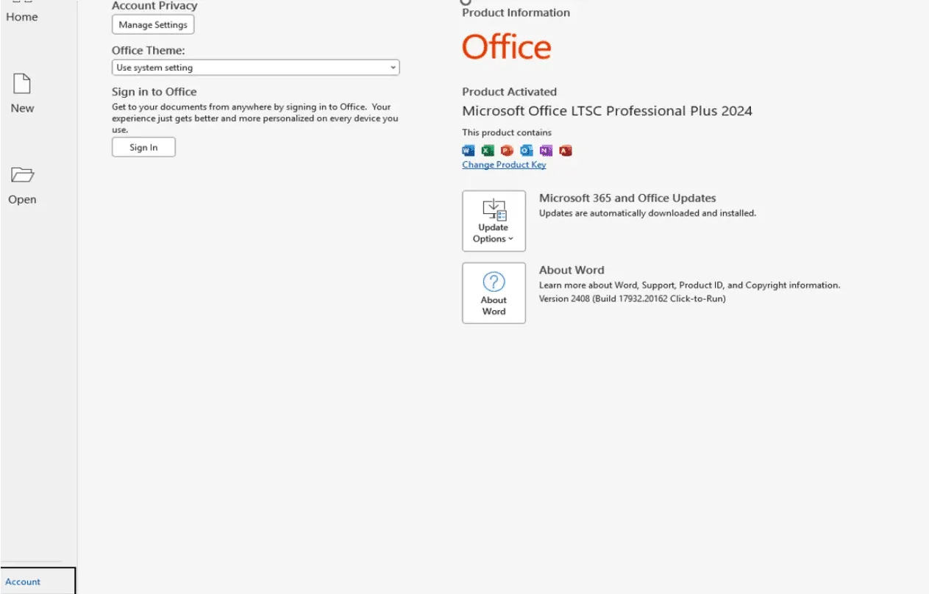
Task: Click the blue Outlook app icon
Action: 526,151
